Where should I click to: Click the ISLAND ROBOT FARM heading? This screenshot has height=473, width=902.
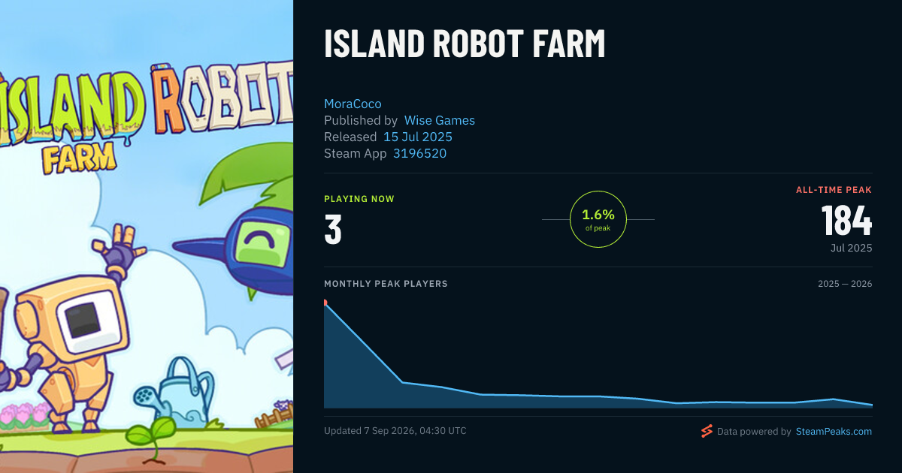tap(465, 44)
